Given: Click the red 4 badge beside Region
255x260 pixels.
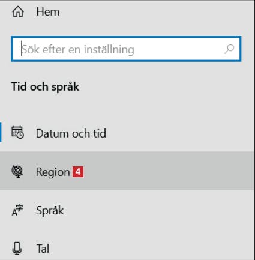Looking at the screenshot, I should [x=78, y=172].
